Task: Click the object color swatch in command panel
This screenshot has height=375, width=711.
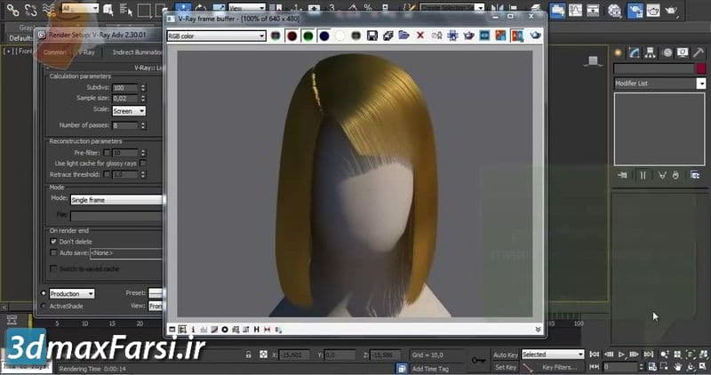Action: (x=700, y=68)
